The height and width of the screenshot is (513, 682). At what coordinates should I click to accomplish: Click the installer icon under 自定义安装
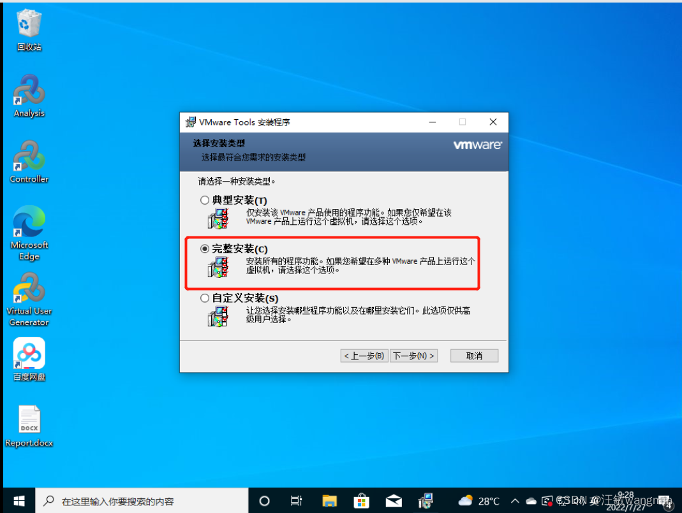(x=218, y=317)
